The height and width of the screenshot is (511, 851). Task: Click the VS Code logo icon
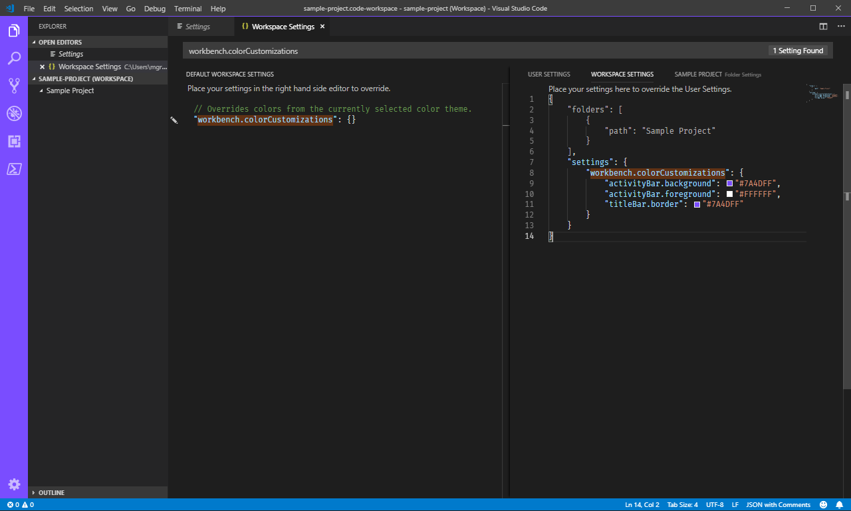10,9
